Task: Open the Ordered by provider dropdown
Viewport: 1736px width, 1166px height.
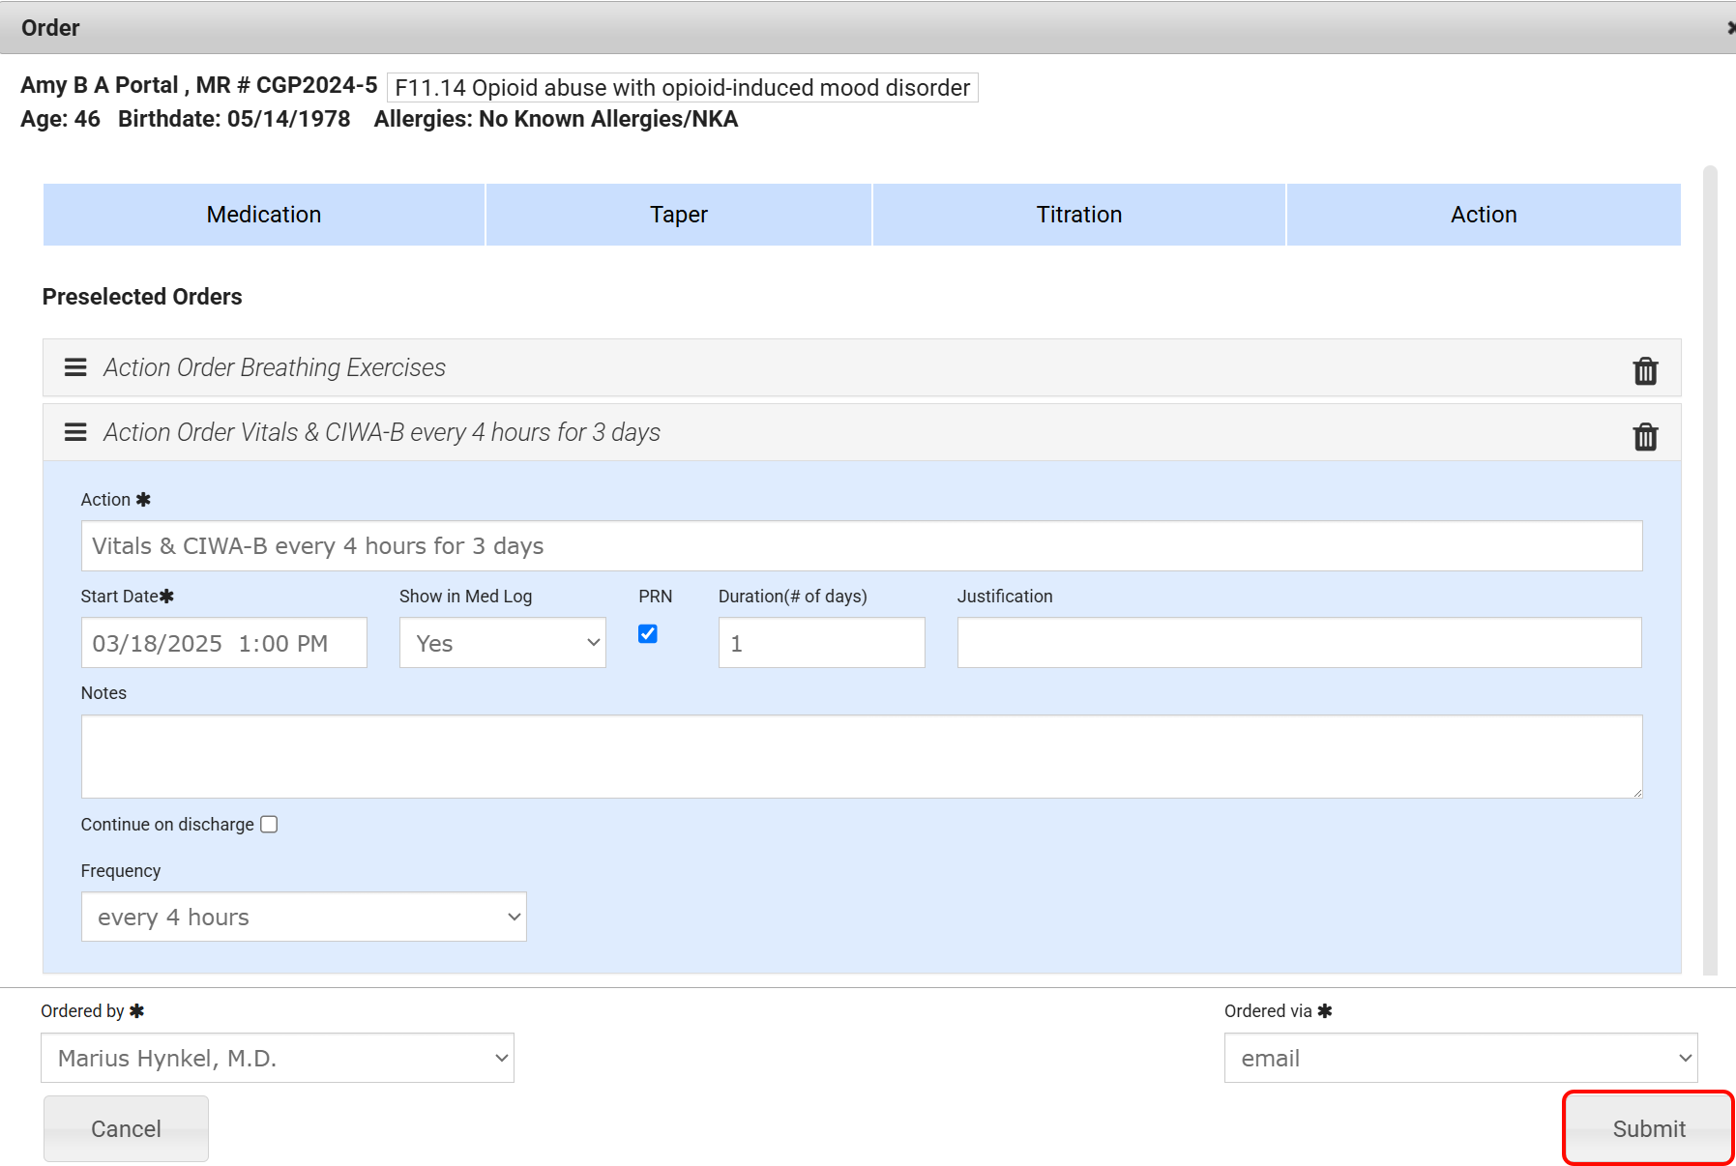Action: pos(277,1058)
